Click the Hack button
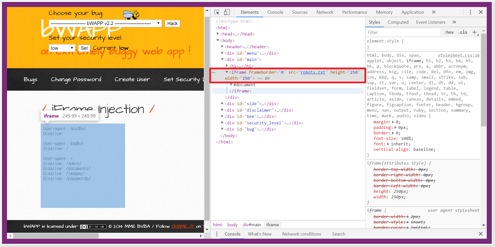Image resolution: width=495 pixels, height=247 pixels. [x=172, y=23]
